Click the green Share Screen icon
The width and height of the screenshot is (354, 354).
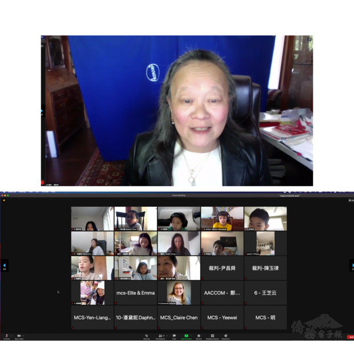coord(186,336)
